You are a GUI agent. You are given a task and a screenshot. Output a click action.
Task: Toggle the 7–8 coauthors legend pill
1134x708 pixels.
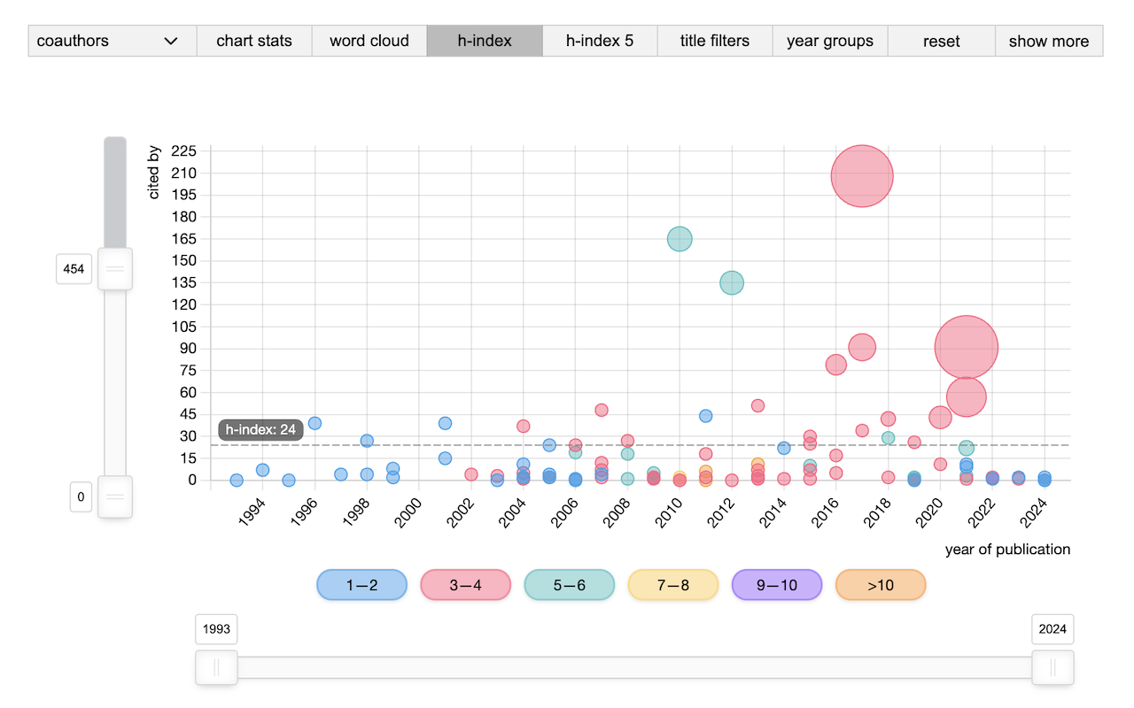tap(672, 585)
